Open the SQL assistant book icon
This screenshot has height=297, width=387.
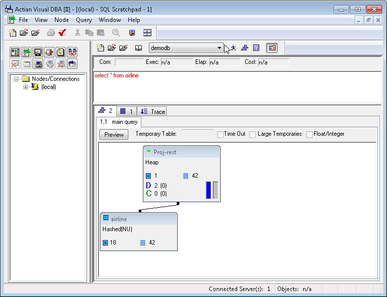click(138, 48)
